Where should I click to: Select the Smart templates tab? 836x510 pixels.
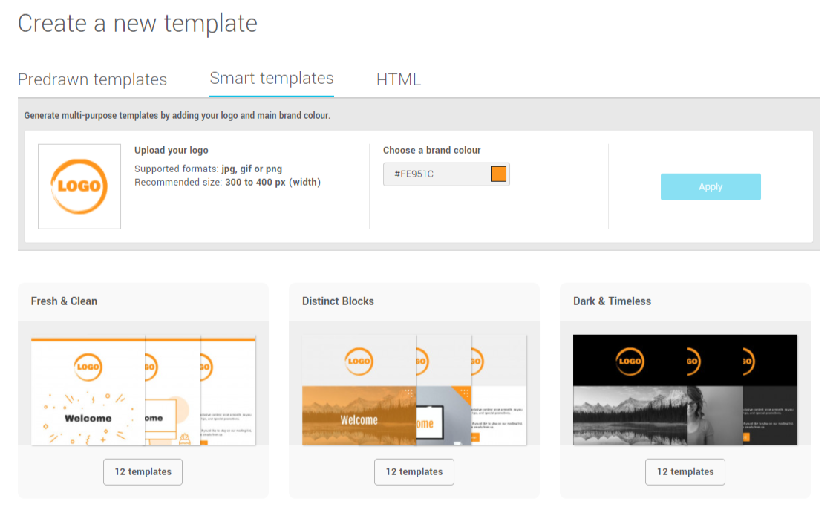point(272,78)
